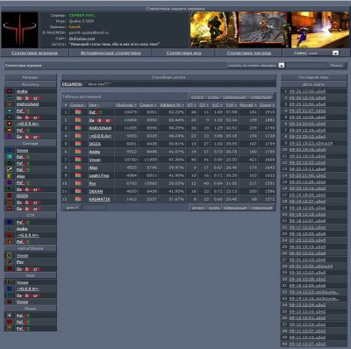Click country flag in DOZA table row

[x=78, y=144]
